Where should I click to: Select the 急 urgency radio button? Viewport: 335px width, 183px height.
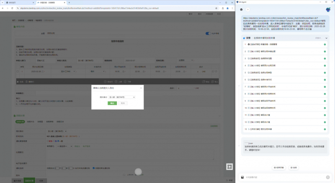pyautogui.click(x=54, y=141)
